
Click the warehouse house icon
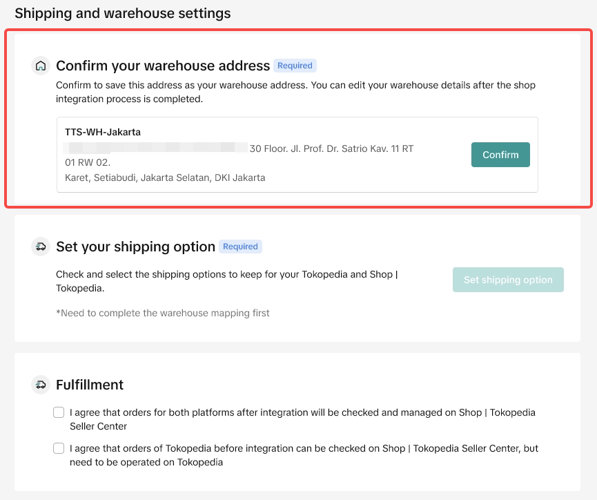pyautogui.click(x=41, y=66)
